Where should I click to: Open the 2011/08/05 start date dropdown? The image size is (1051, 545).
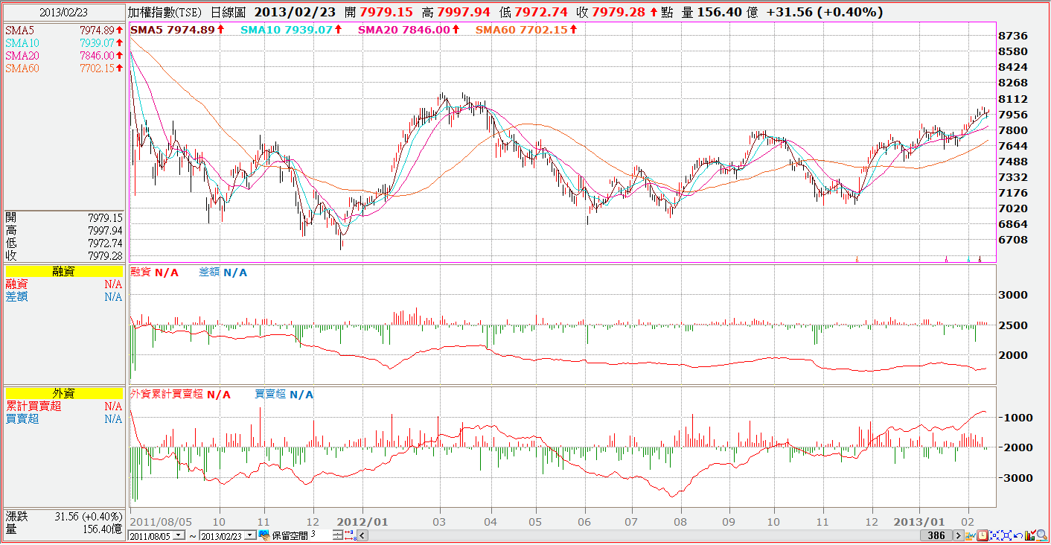pos(179,535)
